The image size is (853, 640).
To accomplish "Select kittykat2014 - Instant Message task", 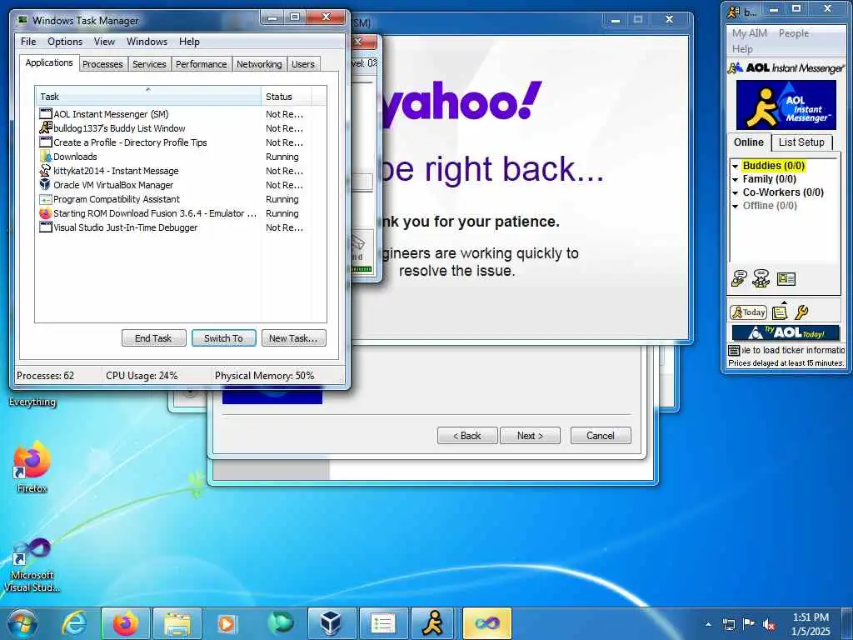I will tap(172, 171).
